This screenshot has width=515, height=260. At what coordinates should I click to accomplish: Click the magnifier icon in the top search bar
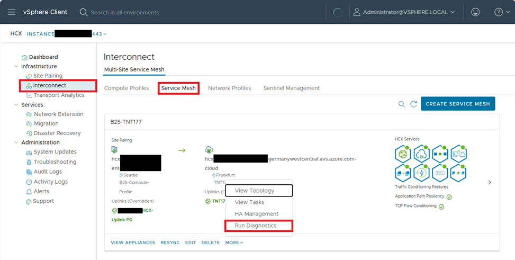click(x=84, y=12)
